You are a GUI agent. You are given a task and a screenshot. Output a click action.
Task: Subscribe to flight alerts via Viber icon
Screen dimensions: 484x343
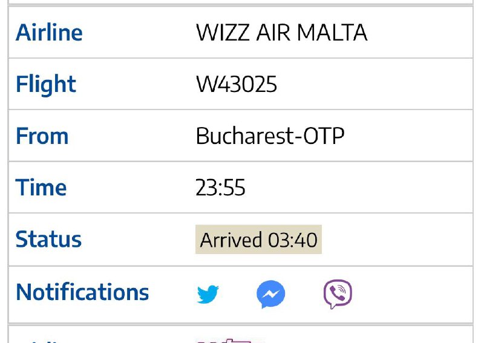coord(338,294)
